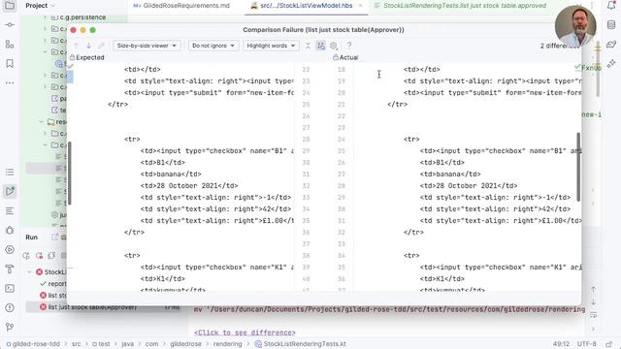
Task: Click the diff viewer right vertical scrollbar
Action: (x=578, y=166)
